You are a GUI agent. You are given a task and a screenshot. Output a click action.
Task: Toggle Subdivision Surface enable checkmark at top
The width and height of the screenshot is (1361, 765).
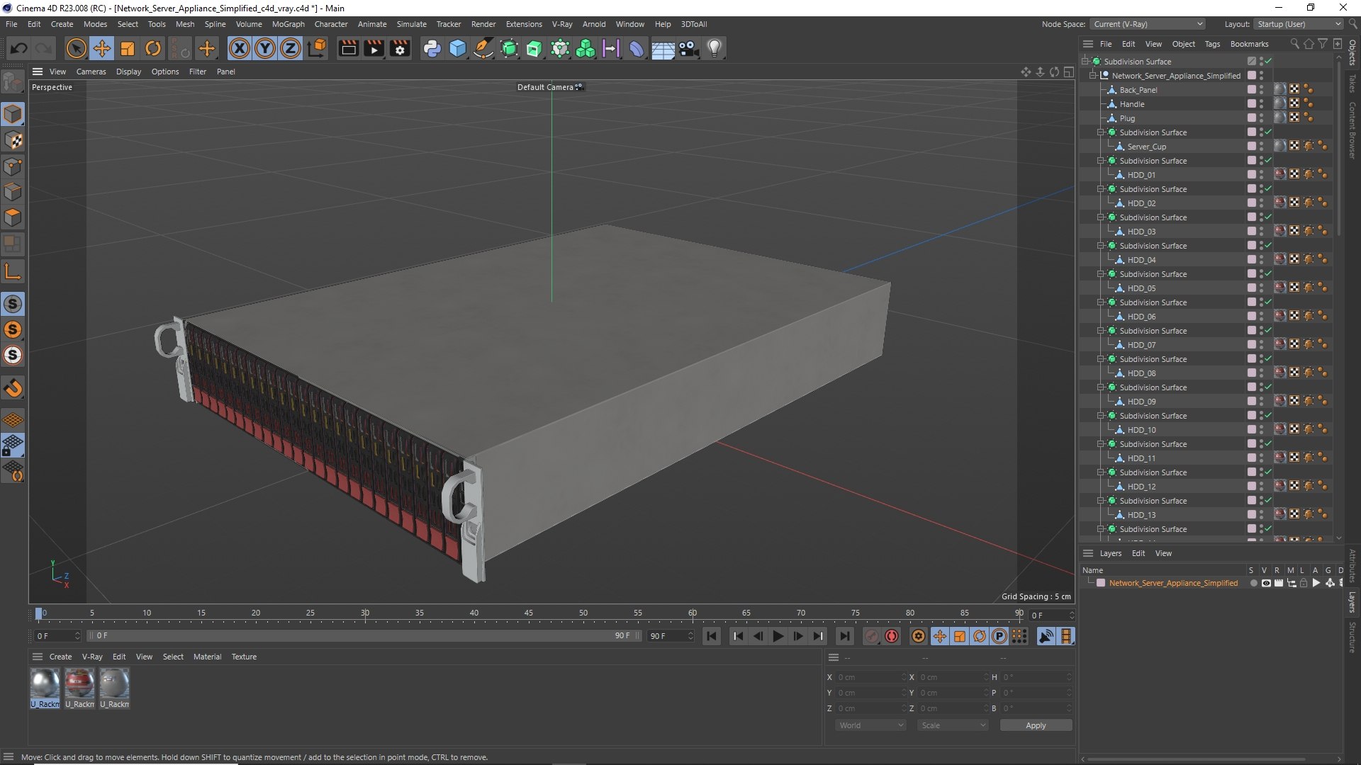tap(1268, 62)
